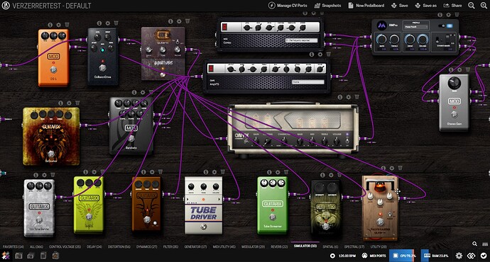Toggle the Vox Tone Bender footswitch
This screenshot has height=262, width=490.
coord(39,220)
